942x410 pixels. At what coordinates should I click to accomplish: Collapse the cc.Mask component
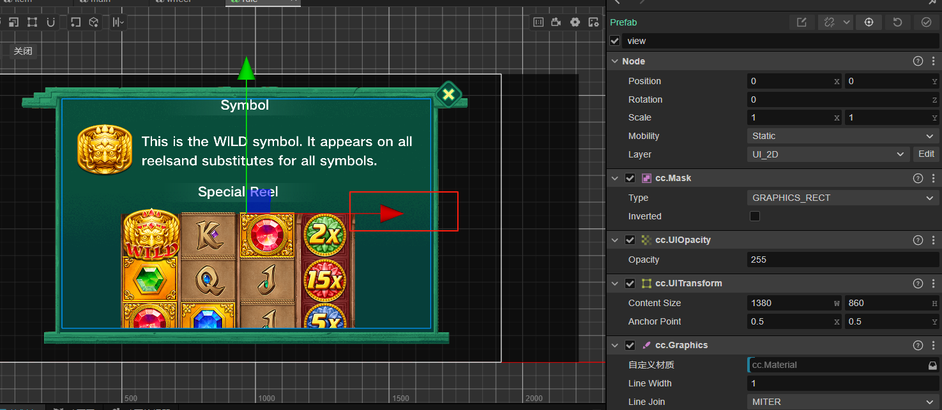pyautogui.click(x=615, y=179)
